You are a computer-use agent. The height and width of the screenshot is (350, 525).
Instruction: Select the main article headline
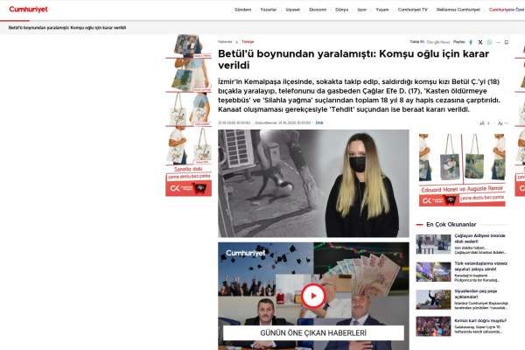pyautogui.click(x=353, y=59)
